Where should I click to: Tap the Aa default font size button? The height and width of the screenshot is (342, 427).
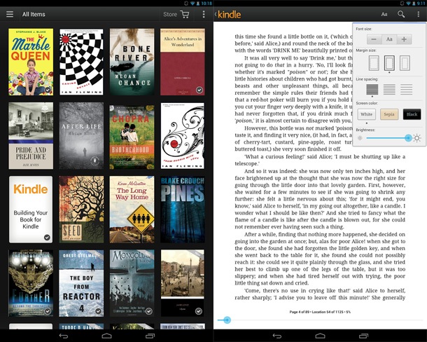[389, 39]
